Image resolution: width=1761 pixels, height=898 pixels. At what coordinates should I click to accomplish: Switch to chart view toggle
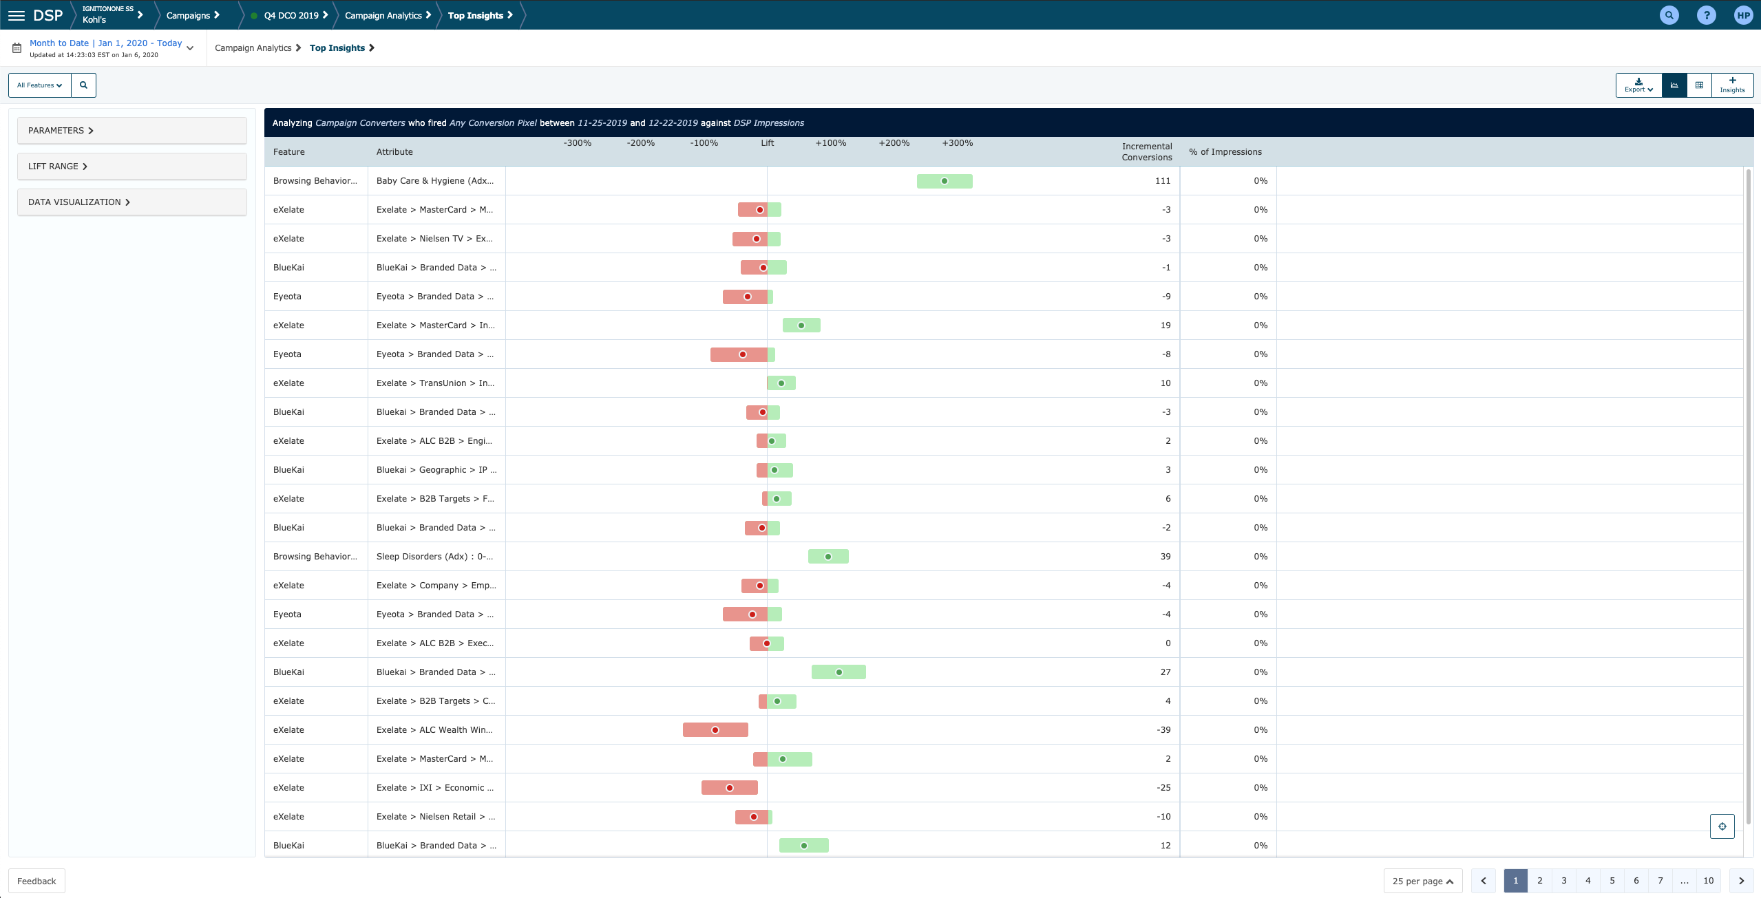click(1674, 85)
